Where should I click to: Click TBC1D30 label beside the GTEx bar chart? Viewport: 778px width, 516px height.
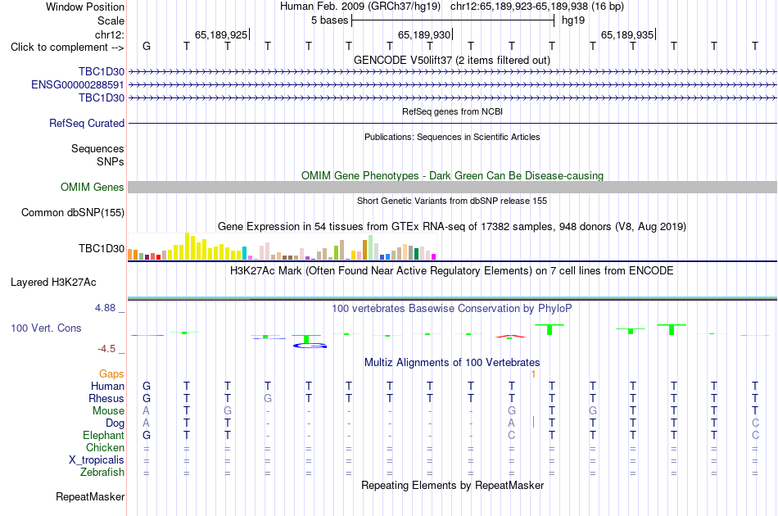[x=102, y=248]
